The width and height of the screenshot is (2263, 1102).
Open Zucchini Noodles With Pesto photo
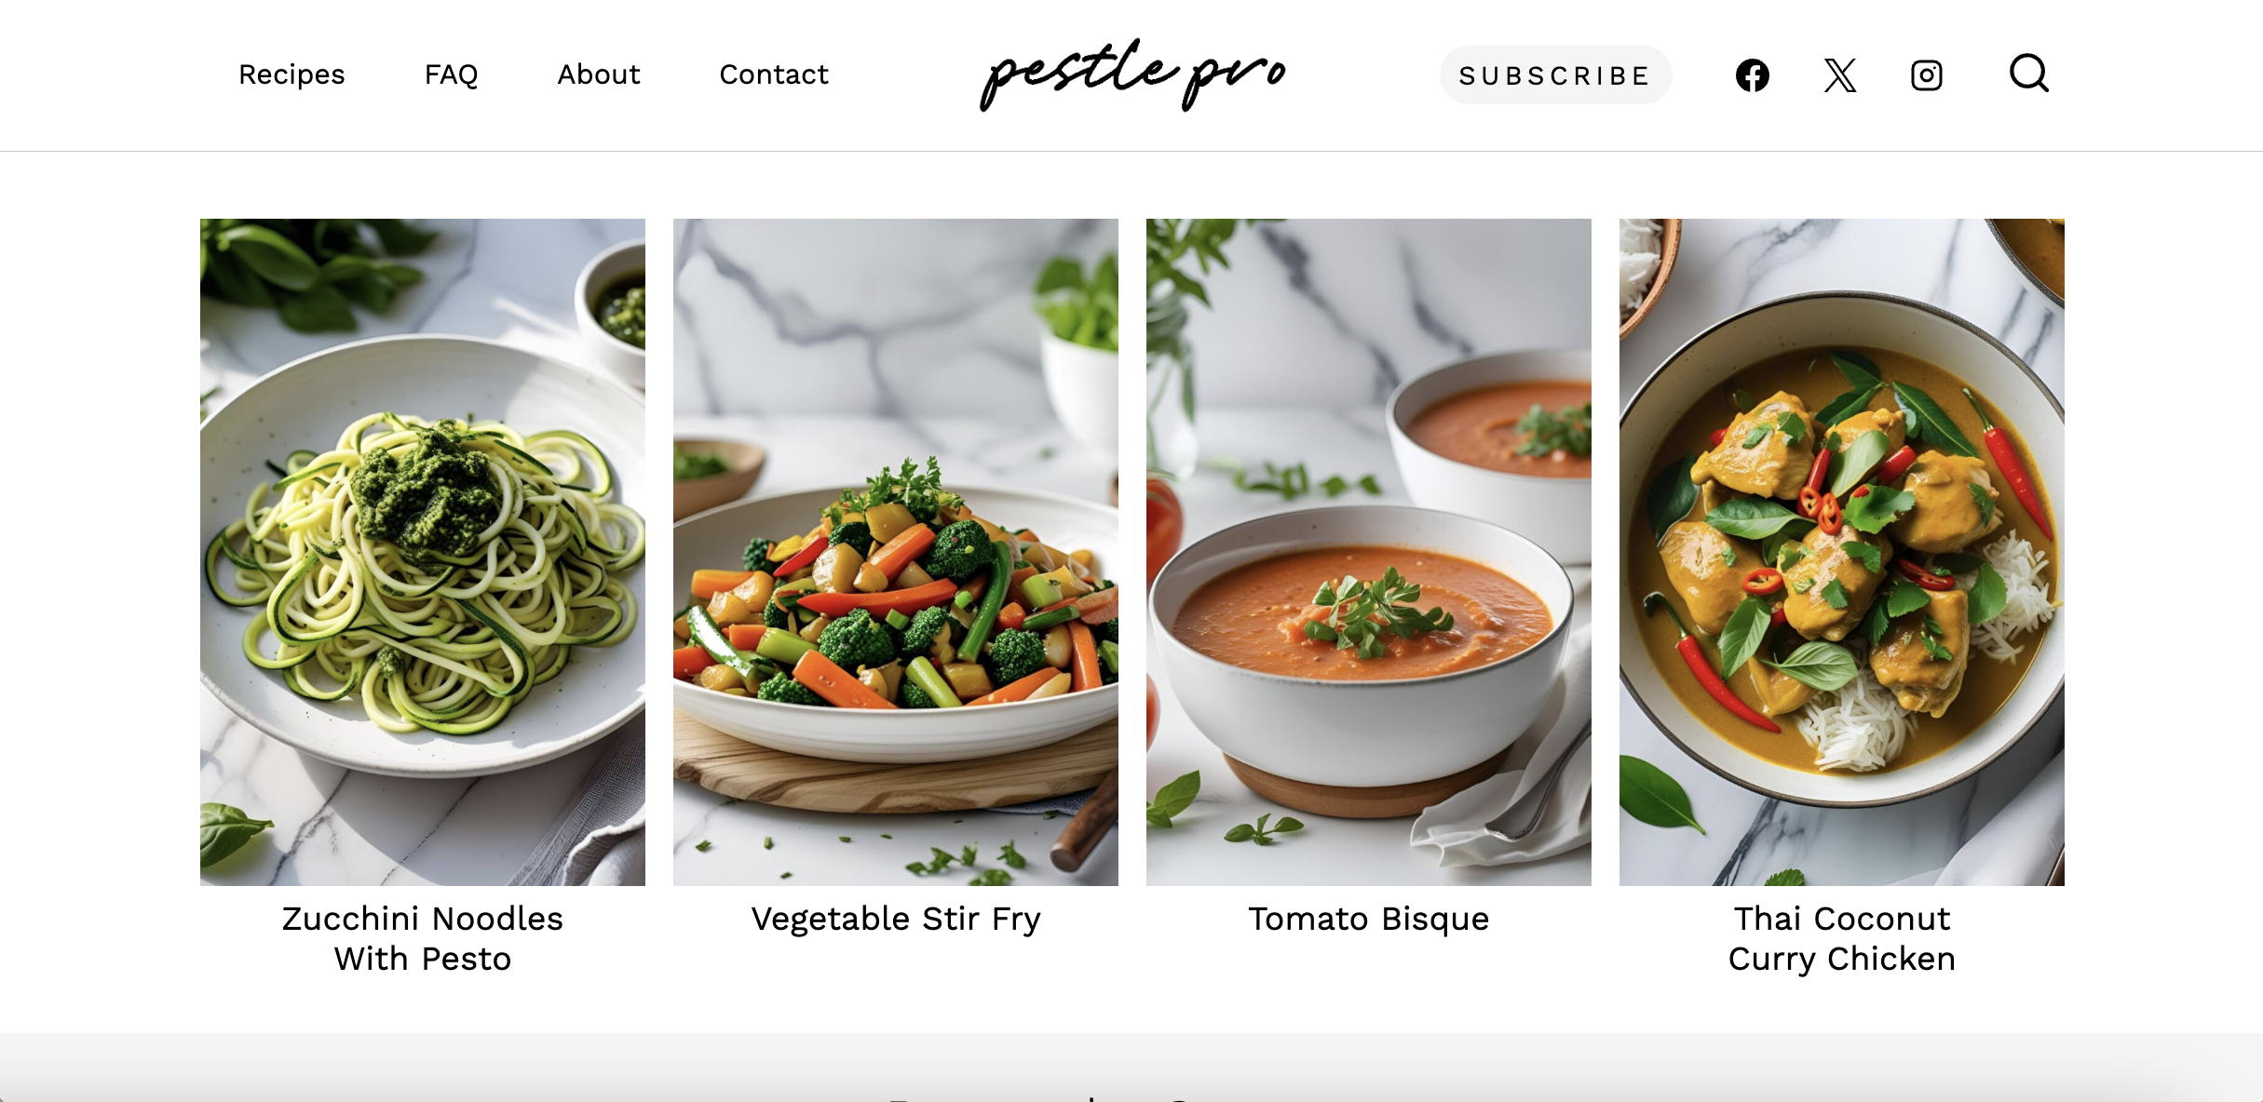tap(423, 552)
